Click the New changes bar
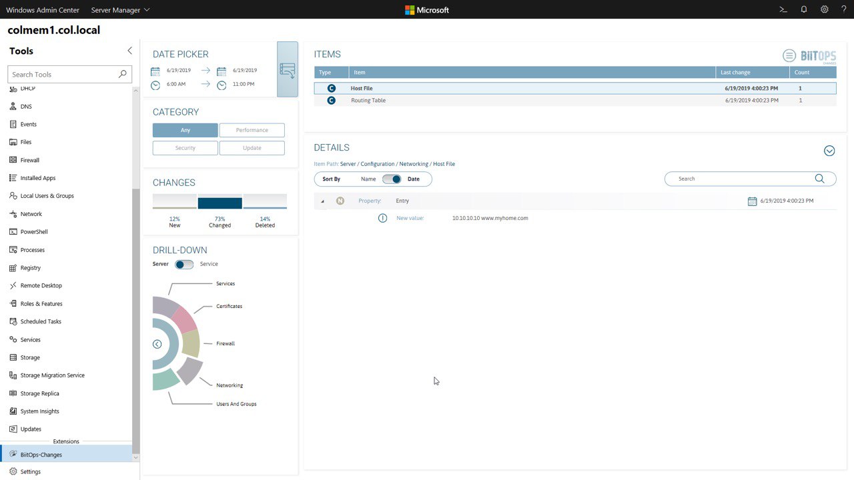The image size is (854, 480). (x=175, y=202)
